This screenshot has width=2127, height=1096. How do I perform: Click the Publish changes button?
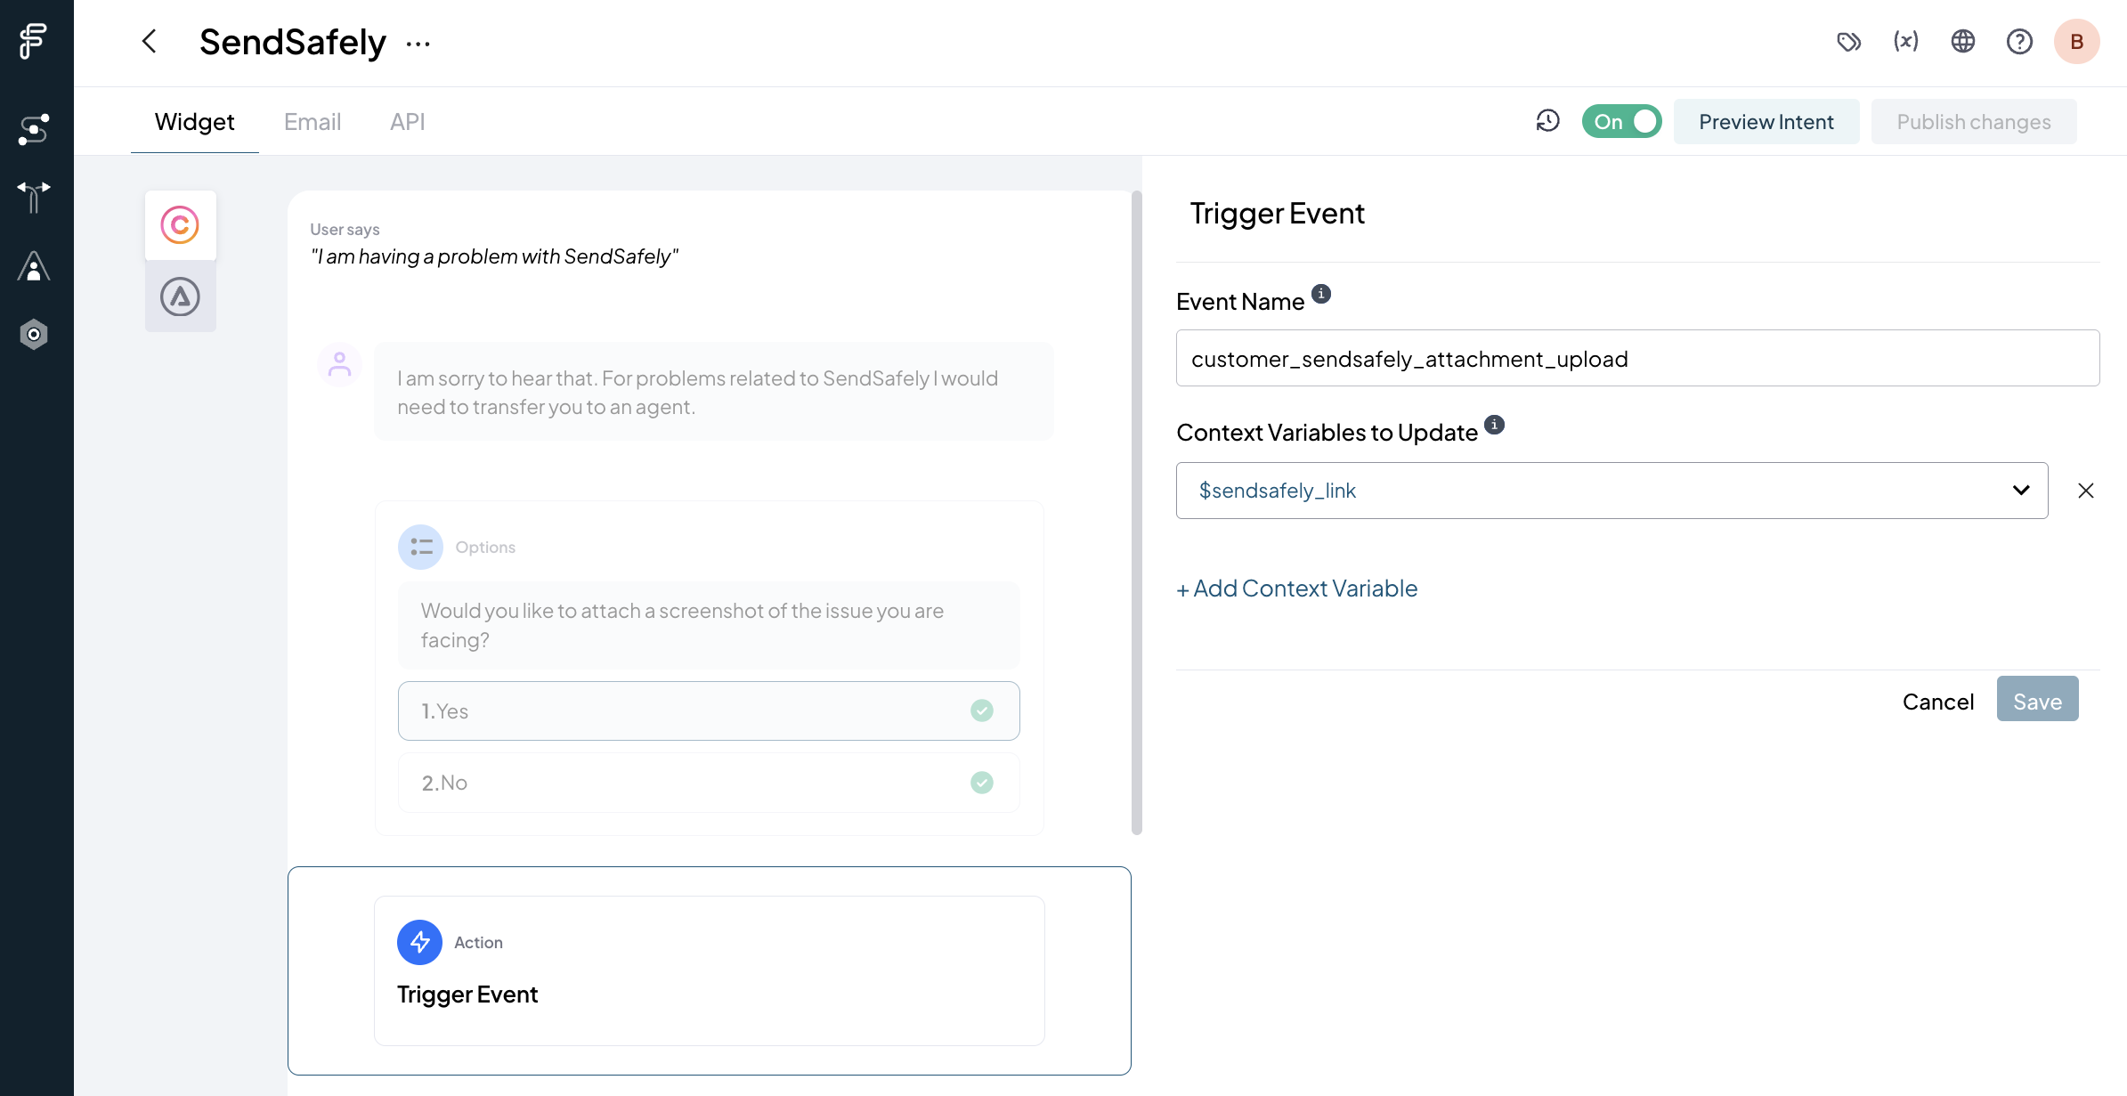(1973, 121)
